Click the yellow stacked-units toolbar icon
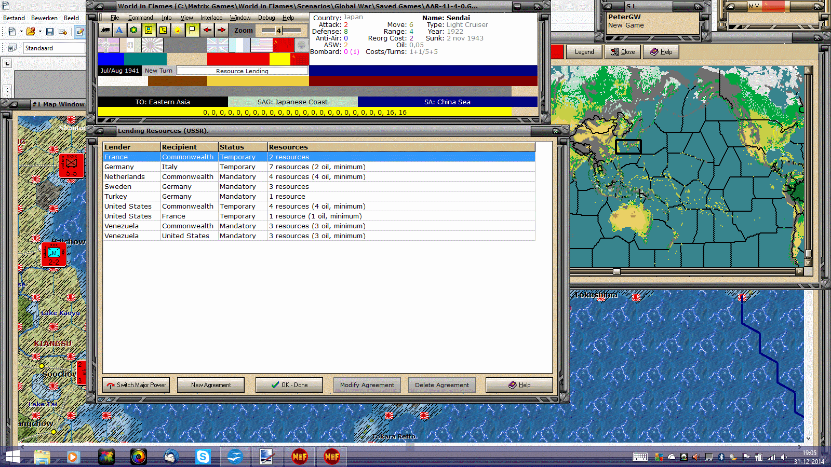The image size is (831, 467). click(x=163, y=30)
